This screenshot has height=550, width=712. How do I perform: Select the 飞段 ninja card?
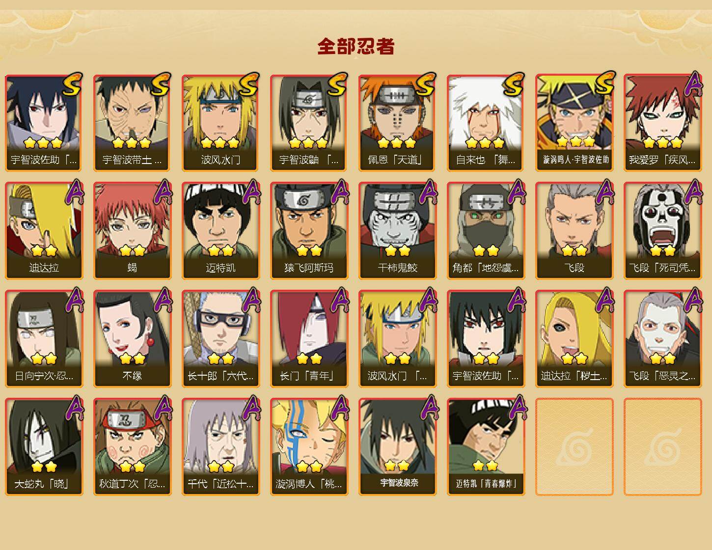(x=574, y=231)
